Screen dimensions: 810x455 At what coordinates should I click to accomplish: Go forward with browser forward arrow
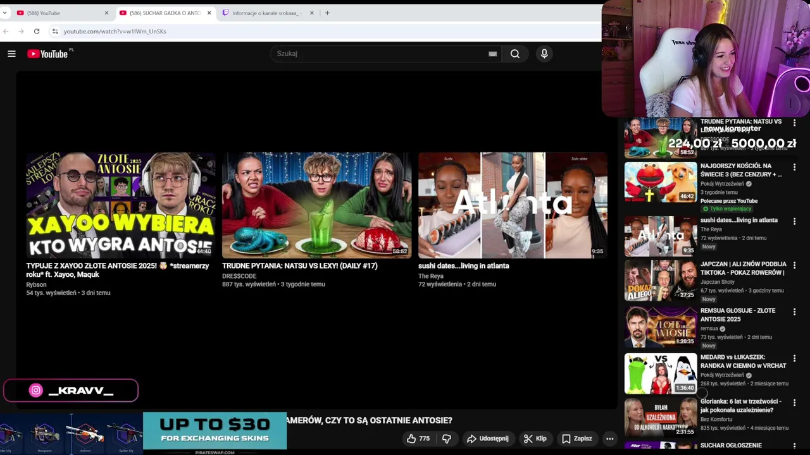(x=21, y=31)
